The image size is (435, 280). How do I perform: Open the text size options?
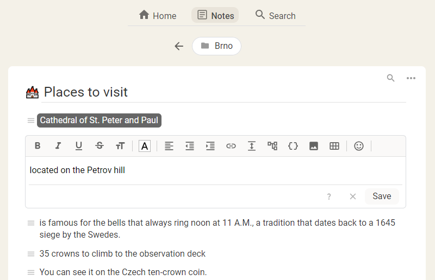pyautogui.click(x=120, y=146)
